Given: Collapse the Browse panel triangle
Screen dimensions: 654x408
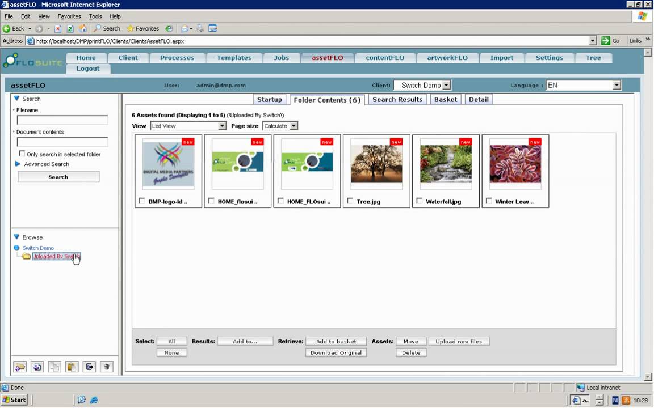Looking at the screenshot, I should [x=16, y=237].
